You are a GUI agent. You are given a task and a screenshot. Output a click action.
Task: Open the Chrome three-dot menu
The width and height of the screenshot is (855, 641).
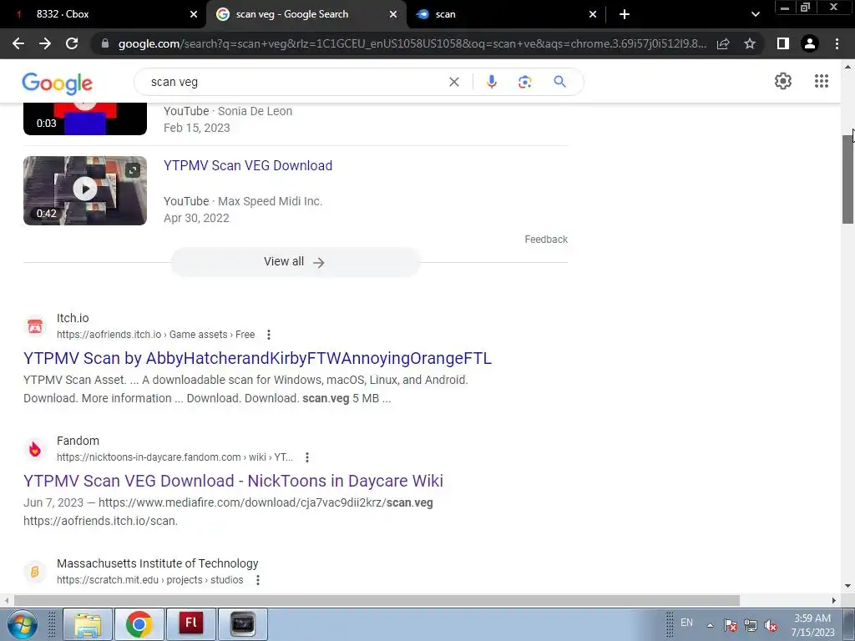pyautogui.click(x=837, y=43)
